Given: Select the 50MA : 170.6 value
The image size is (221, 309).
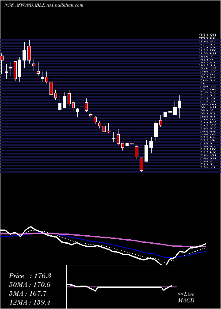Looking at the screenshot, I should coord(30,285).
